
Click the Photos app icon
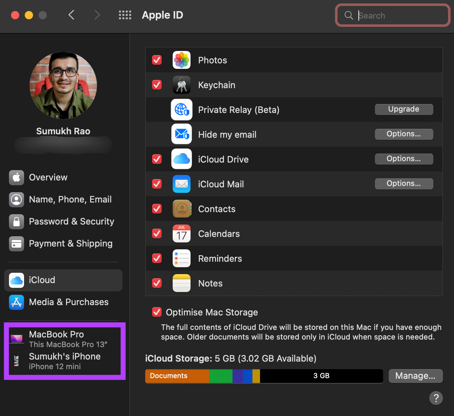(x=182, y=60)
